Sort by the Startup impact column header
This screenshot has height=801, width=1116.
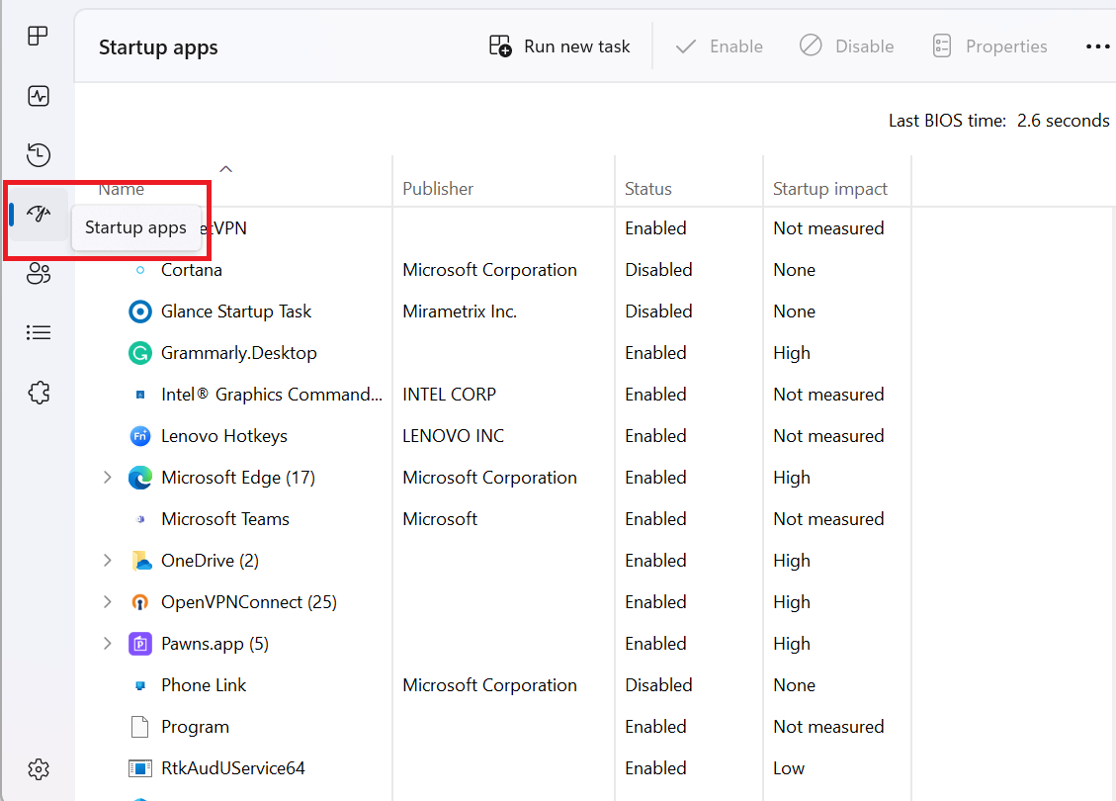[830, 189]
